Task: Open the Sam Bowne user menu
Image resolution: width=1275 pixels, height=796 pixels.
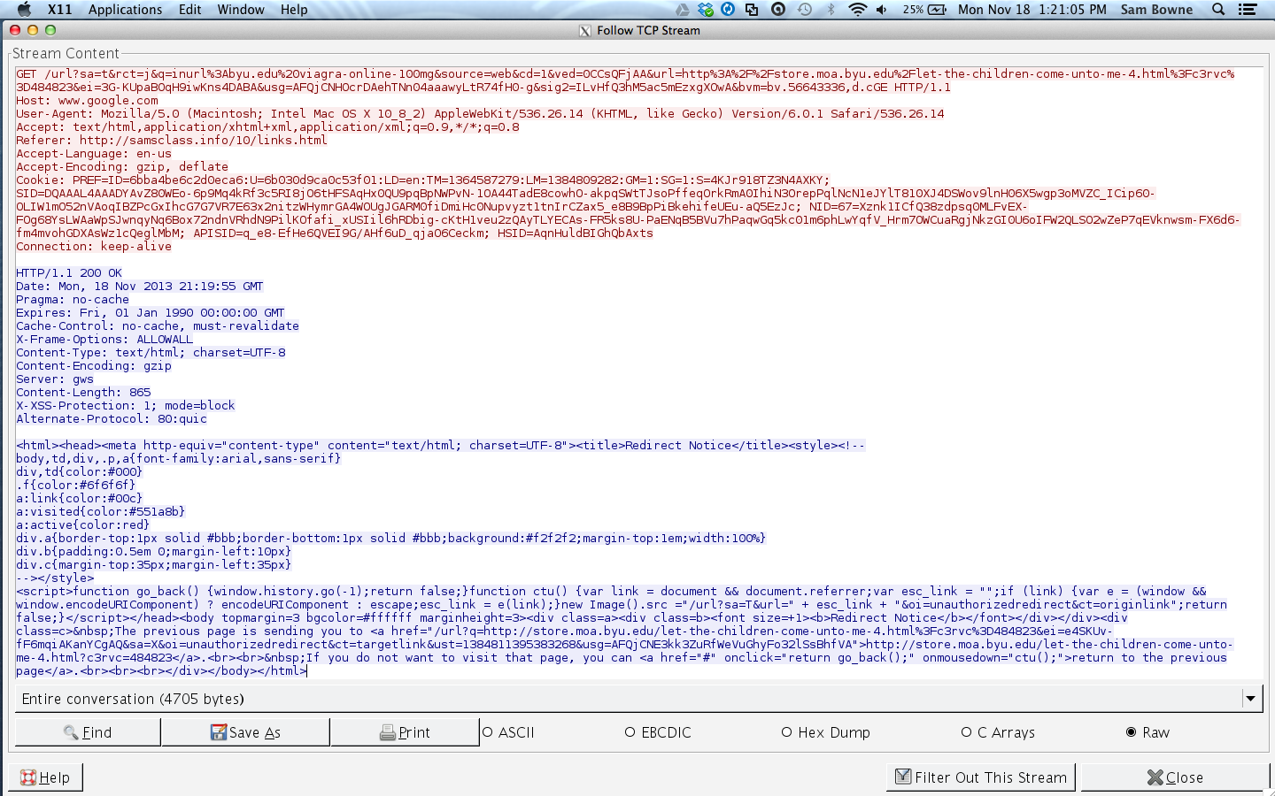Action: (1156, 10)
